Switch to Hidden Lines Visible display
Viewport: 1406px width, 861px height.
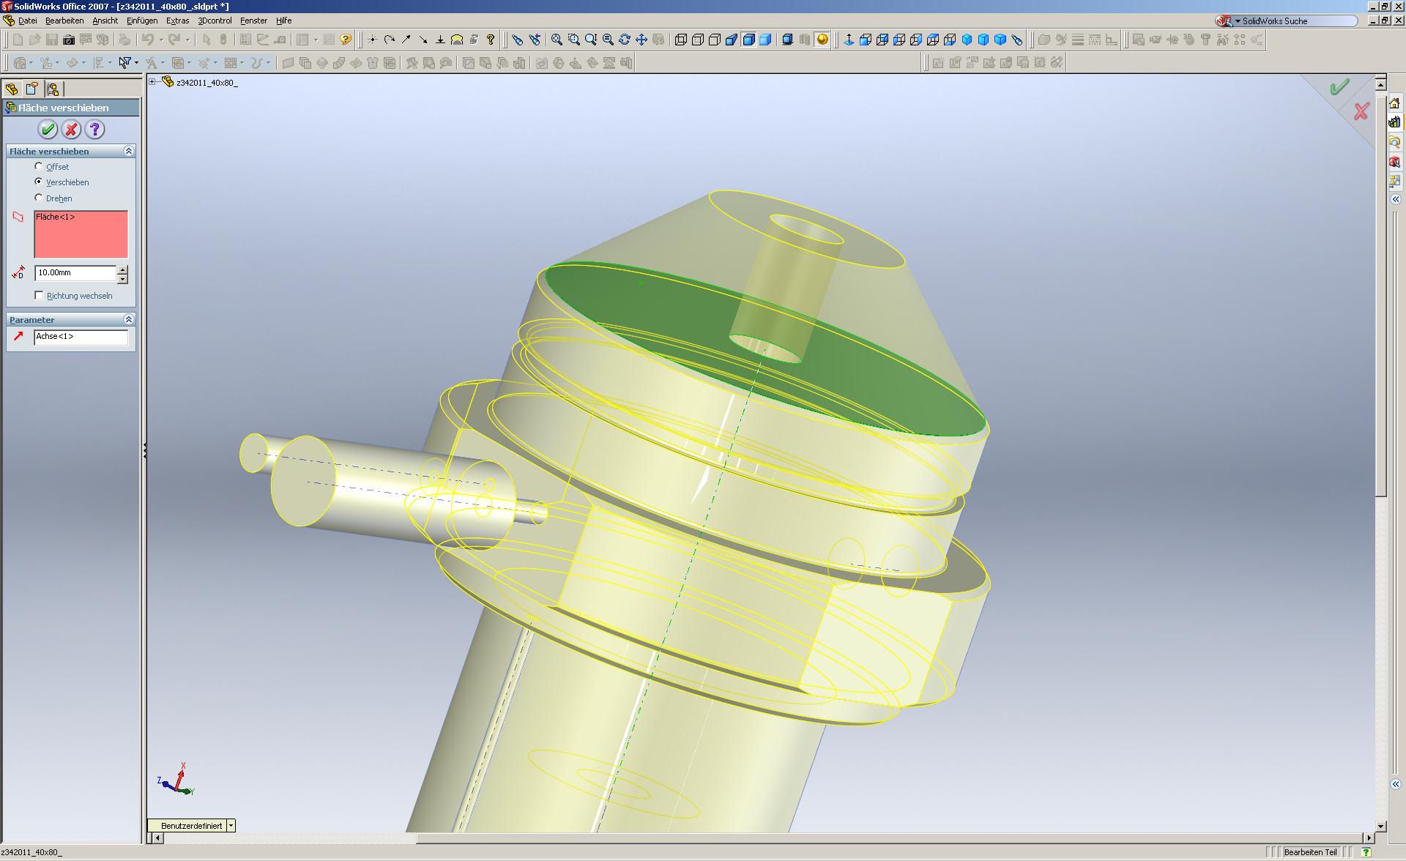point(698,40)
